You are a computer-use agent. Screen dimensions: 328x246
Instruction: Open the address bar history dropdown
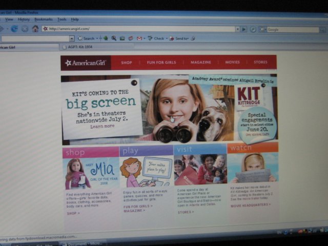pos(237,29)
